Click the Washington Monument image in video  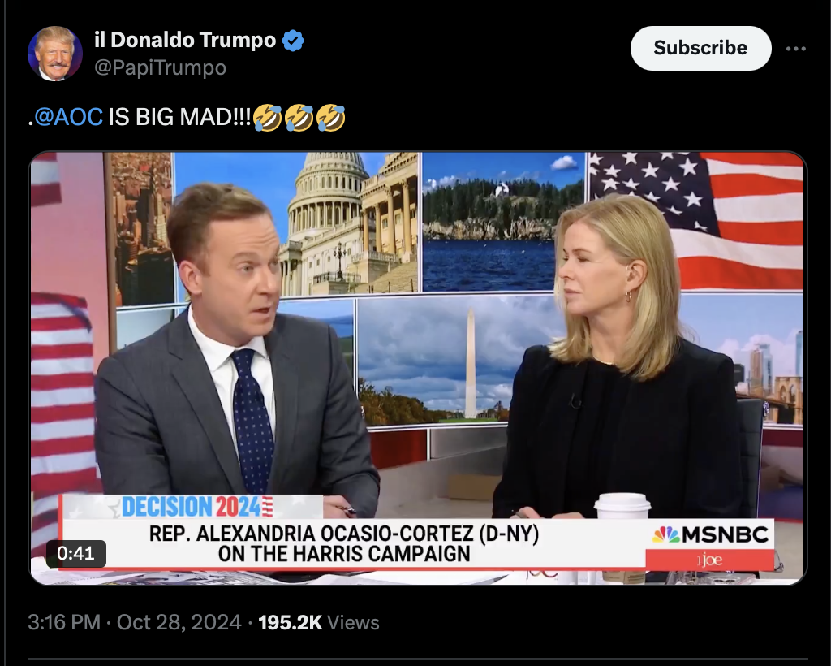(x=470, y=364)
